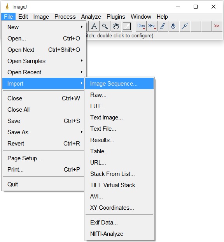Open the Window menu
Image resolution: width=224 pixels, height=242 pixels.
141,17
